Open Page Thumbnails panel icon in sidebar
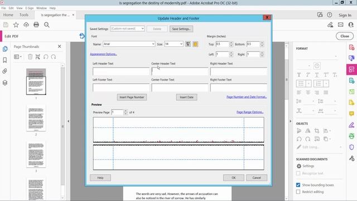Image resolution: width=357 pixels, height=201 pixels. 5,49
